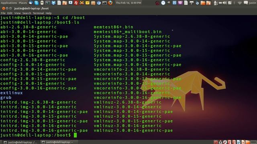Open the Terminal menu in menu bar
Screen dimensions: 257x144
click(x=39, y=13)
